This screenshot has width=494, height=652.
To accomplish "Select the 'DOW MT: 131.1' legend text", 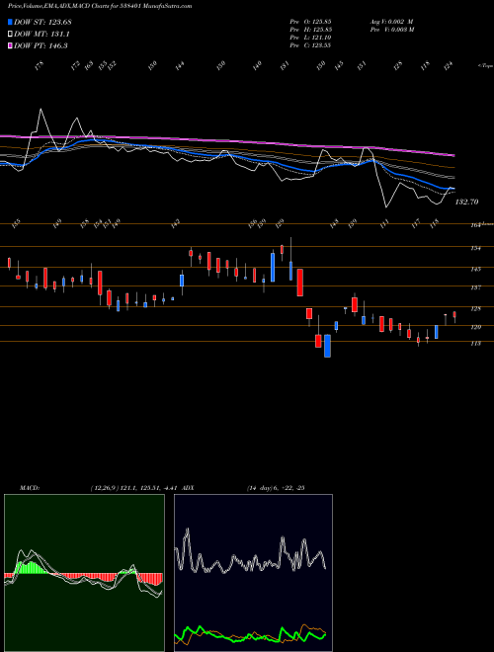I will pos(41,35).
